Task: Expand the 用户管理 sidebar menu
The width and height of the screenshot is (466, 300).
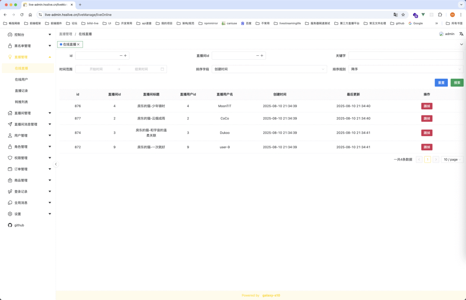Action: tap(29, 135)
